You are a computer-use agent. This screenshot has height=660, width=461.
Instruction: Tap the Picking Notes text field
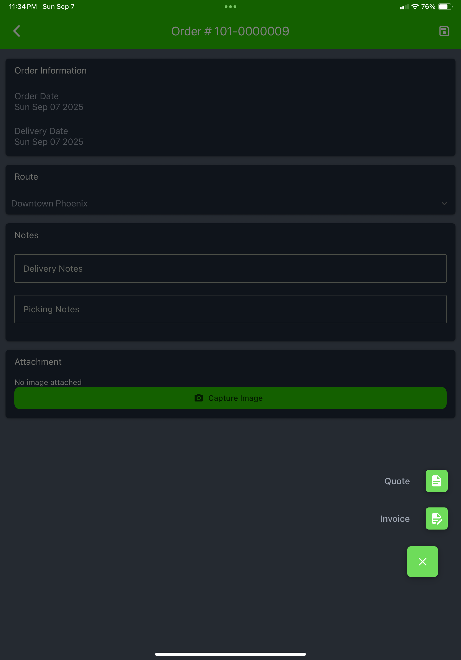(x=230, y=309)
